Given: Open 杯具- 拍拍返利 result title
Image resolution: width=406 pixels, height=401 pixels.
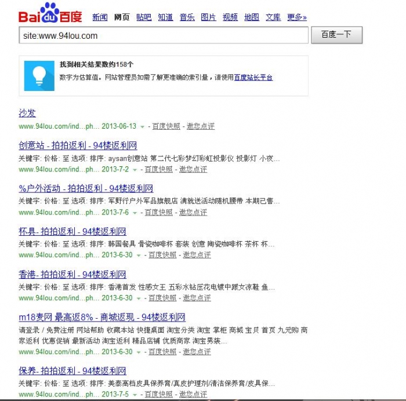Looking at the screenshot, I should tap(72, 231).
